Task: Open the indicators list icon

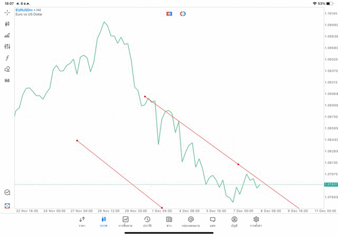Action: coord(7,35)
